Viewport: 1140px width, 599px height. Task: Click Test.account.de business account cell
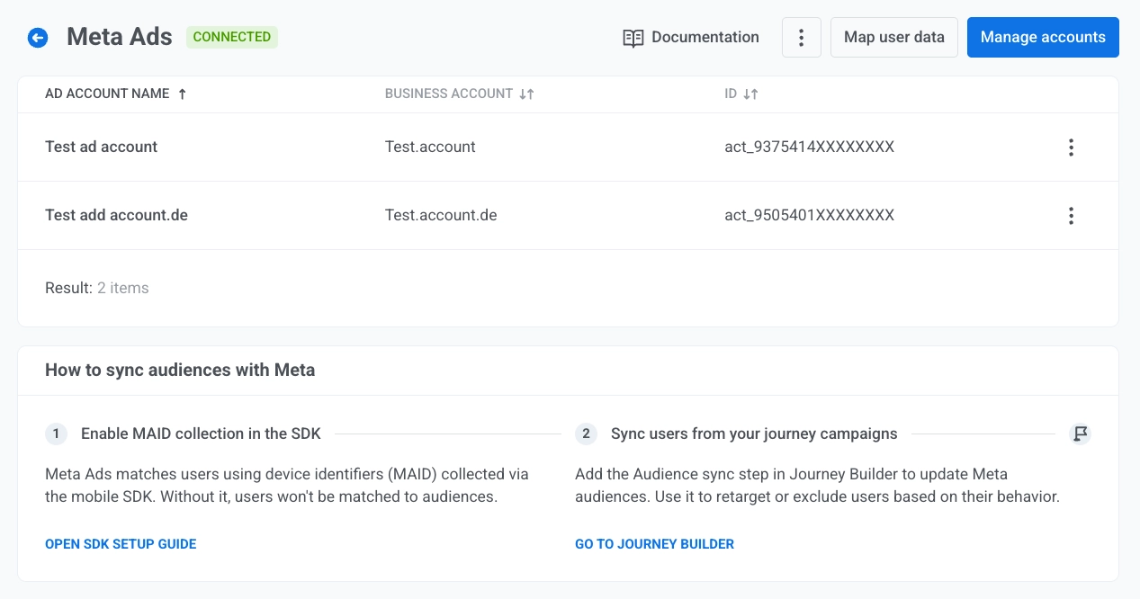[441, 215]
